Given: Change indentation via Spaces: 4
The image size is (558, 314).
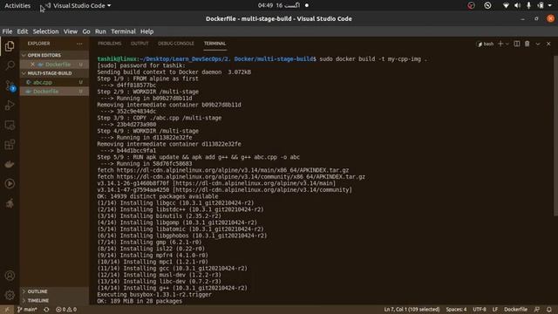Looking at the screenshot, I should [x=456, y=310].
